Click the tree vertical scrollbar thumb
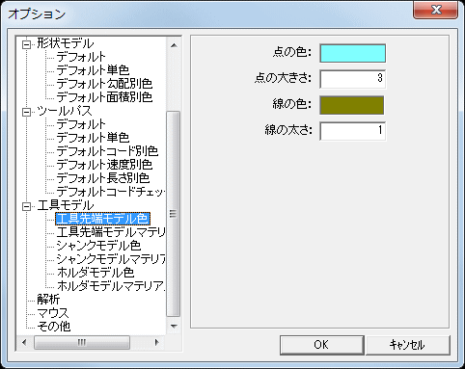The width and height of the screenshot is (465, 369). pos(174,214)
